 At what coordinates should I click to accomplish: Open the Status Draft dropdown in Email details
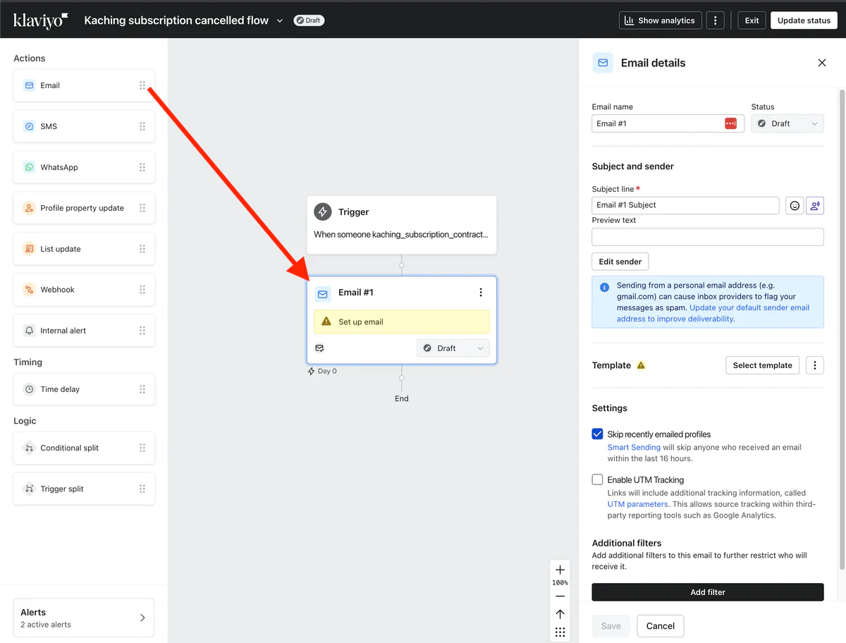[x=787, y=123]
